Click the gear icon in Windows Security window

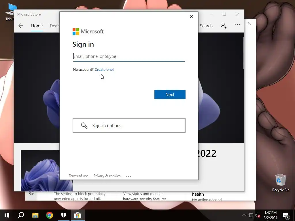[31, 193]
